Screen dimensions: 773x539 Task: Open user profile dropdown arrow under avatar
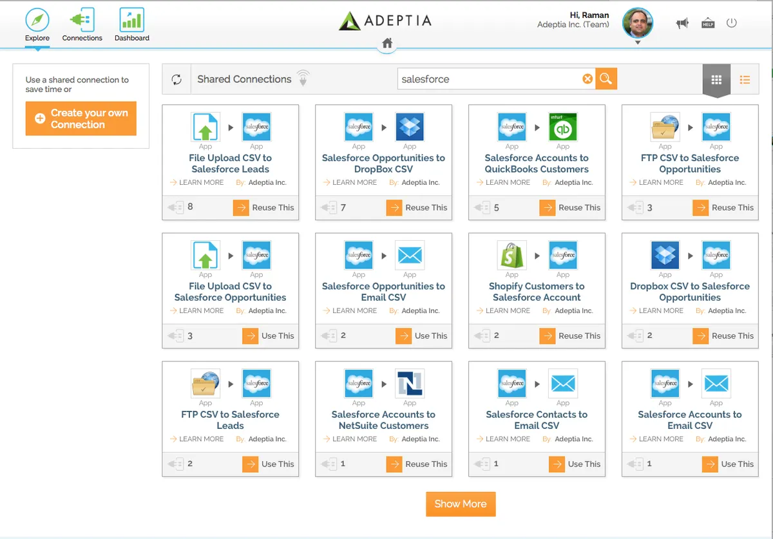(638, 43)
